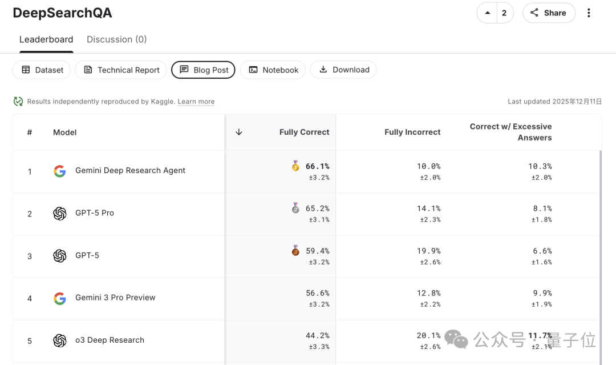Open the Dataset link
Image resolution: width=616 pixels, height=365 pixels.
(42, 70)
